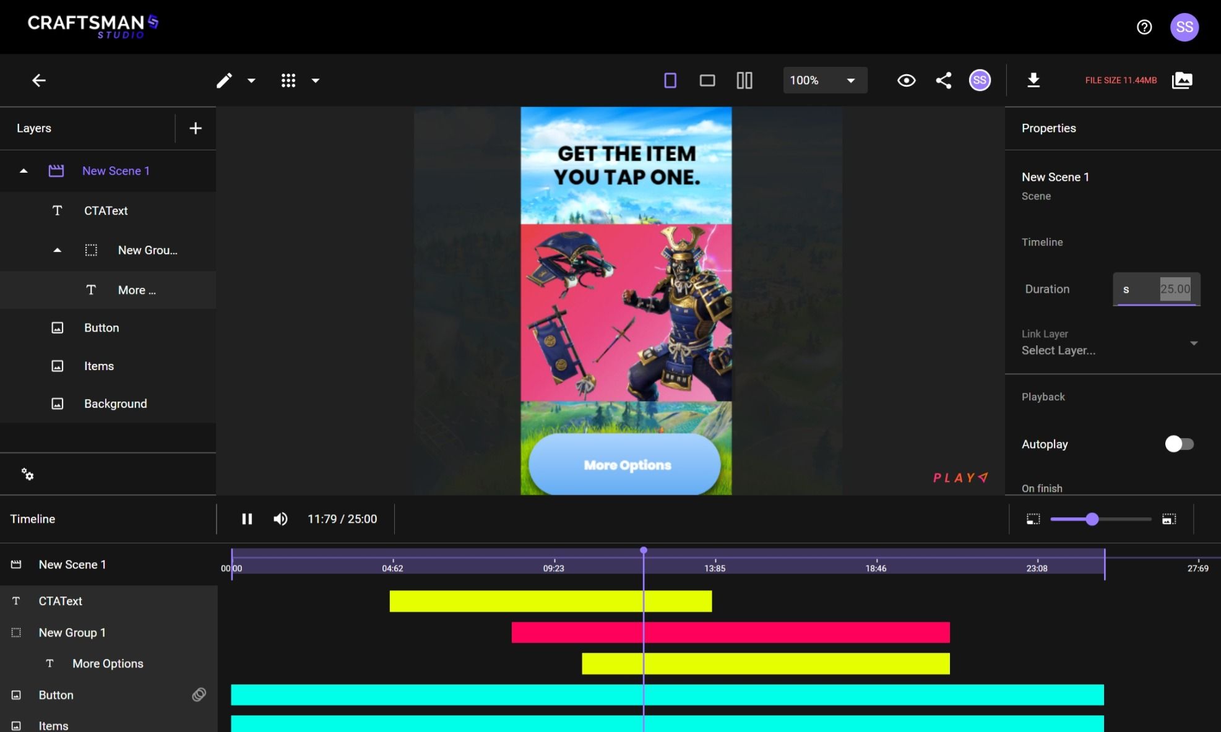1221x732 pixels.
Task: Open the settings gears icon
Action: pyautogui.click(x=27, y=475)
